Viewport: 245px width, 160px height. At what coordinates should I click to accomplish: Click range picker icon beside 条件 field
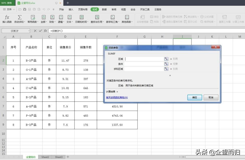click(166, 64)
